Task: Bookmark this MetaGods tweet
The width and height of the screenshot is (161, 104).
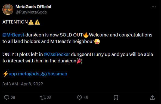Action: pos(116,98)
